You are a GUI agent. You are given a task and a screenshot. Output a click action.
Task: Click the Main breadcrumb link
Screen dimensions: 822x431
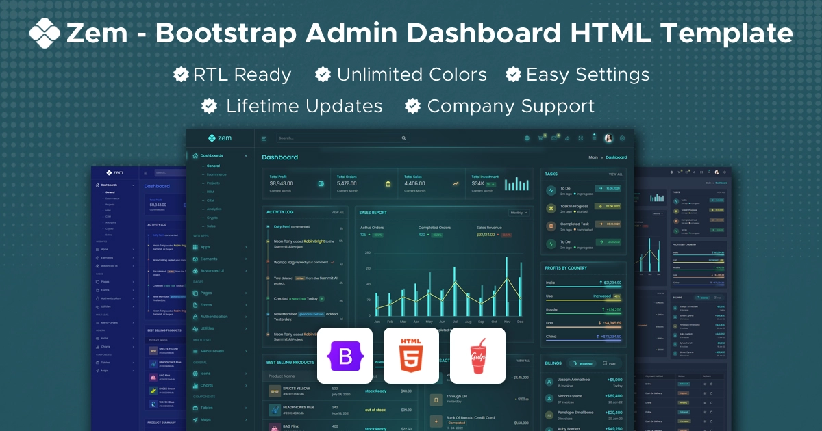pos(593,157)
